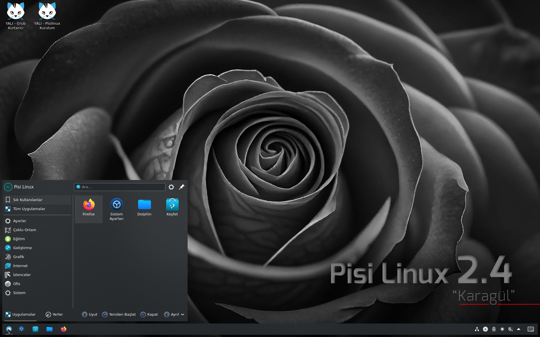Click the network tray icon
540x337 pixels.
477,329
